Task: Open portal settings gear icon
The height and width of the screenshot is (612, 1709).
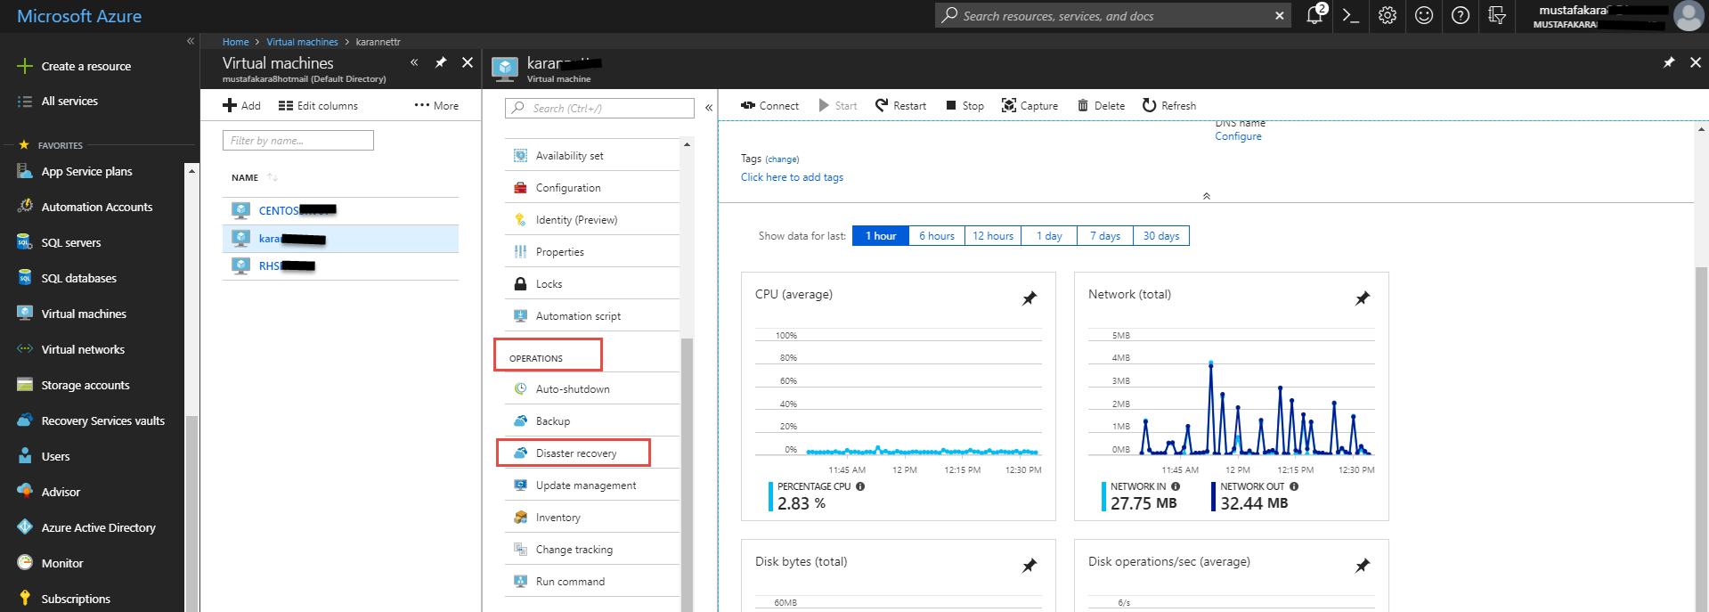Action: pos(1387,16)
